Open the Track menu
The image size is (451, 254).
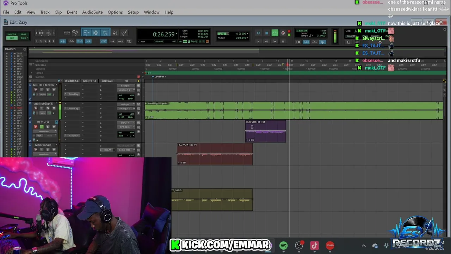[x=45, y=12]
